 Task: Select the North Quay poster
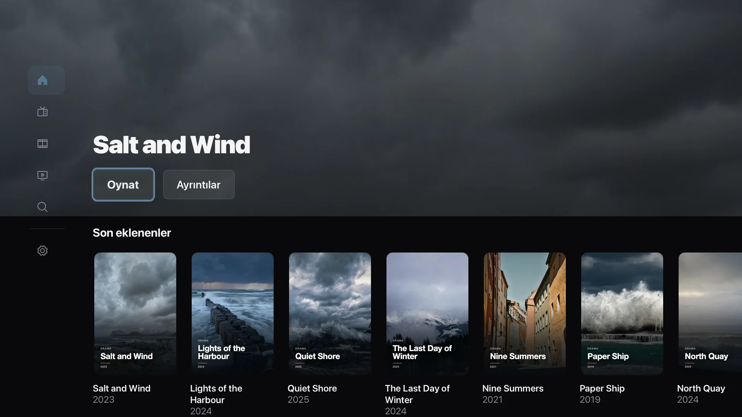(x=710, y=314)
